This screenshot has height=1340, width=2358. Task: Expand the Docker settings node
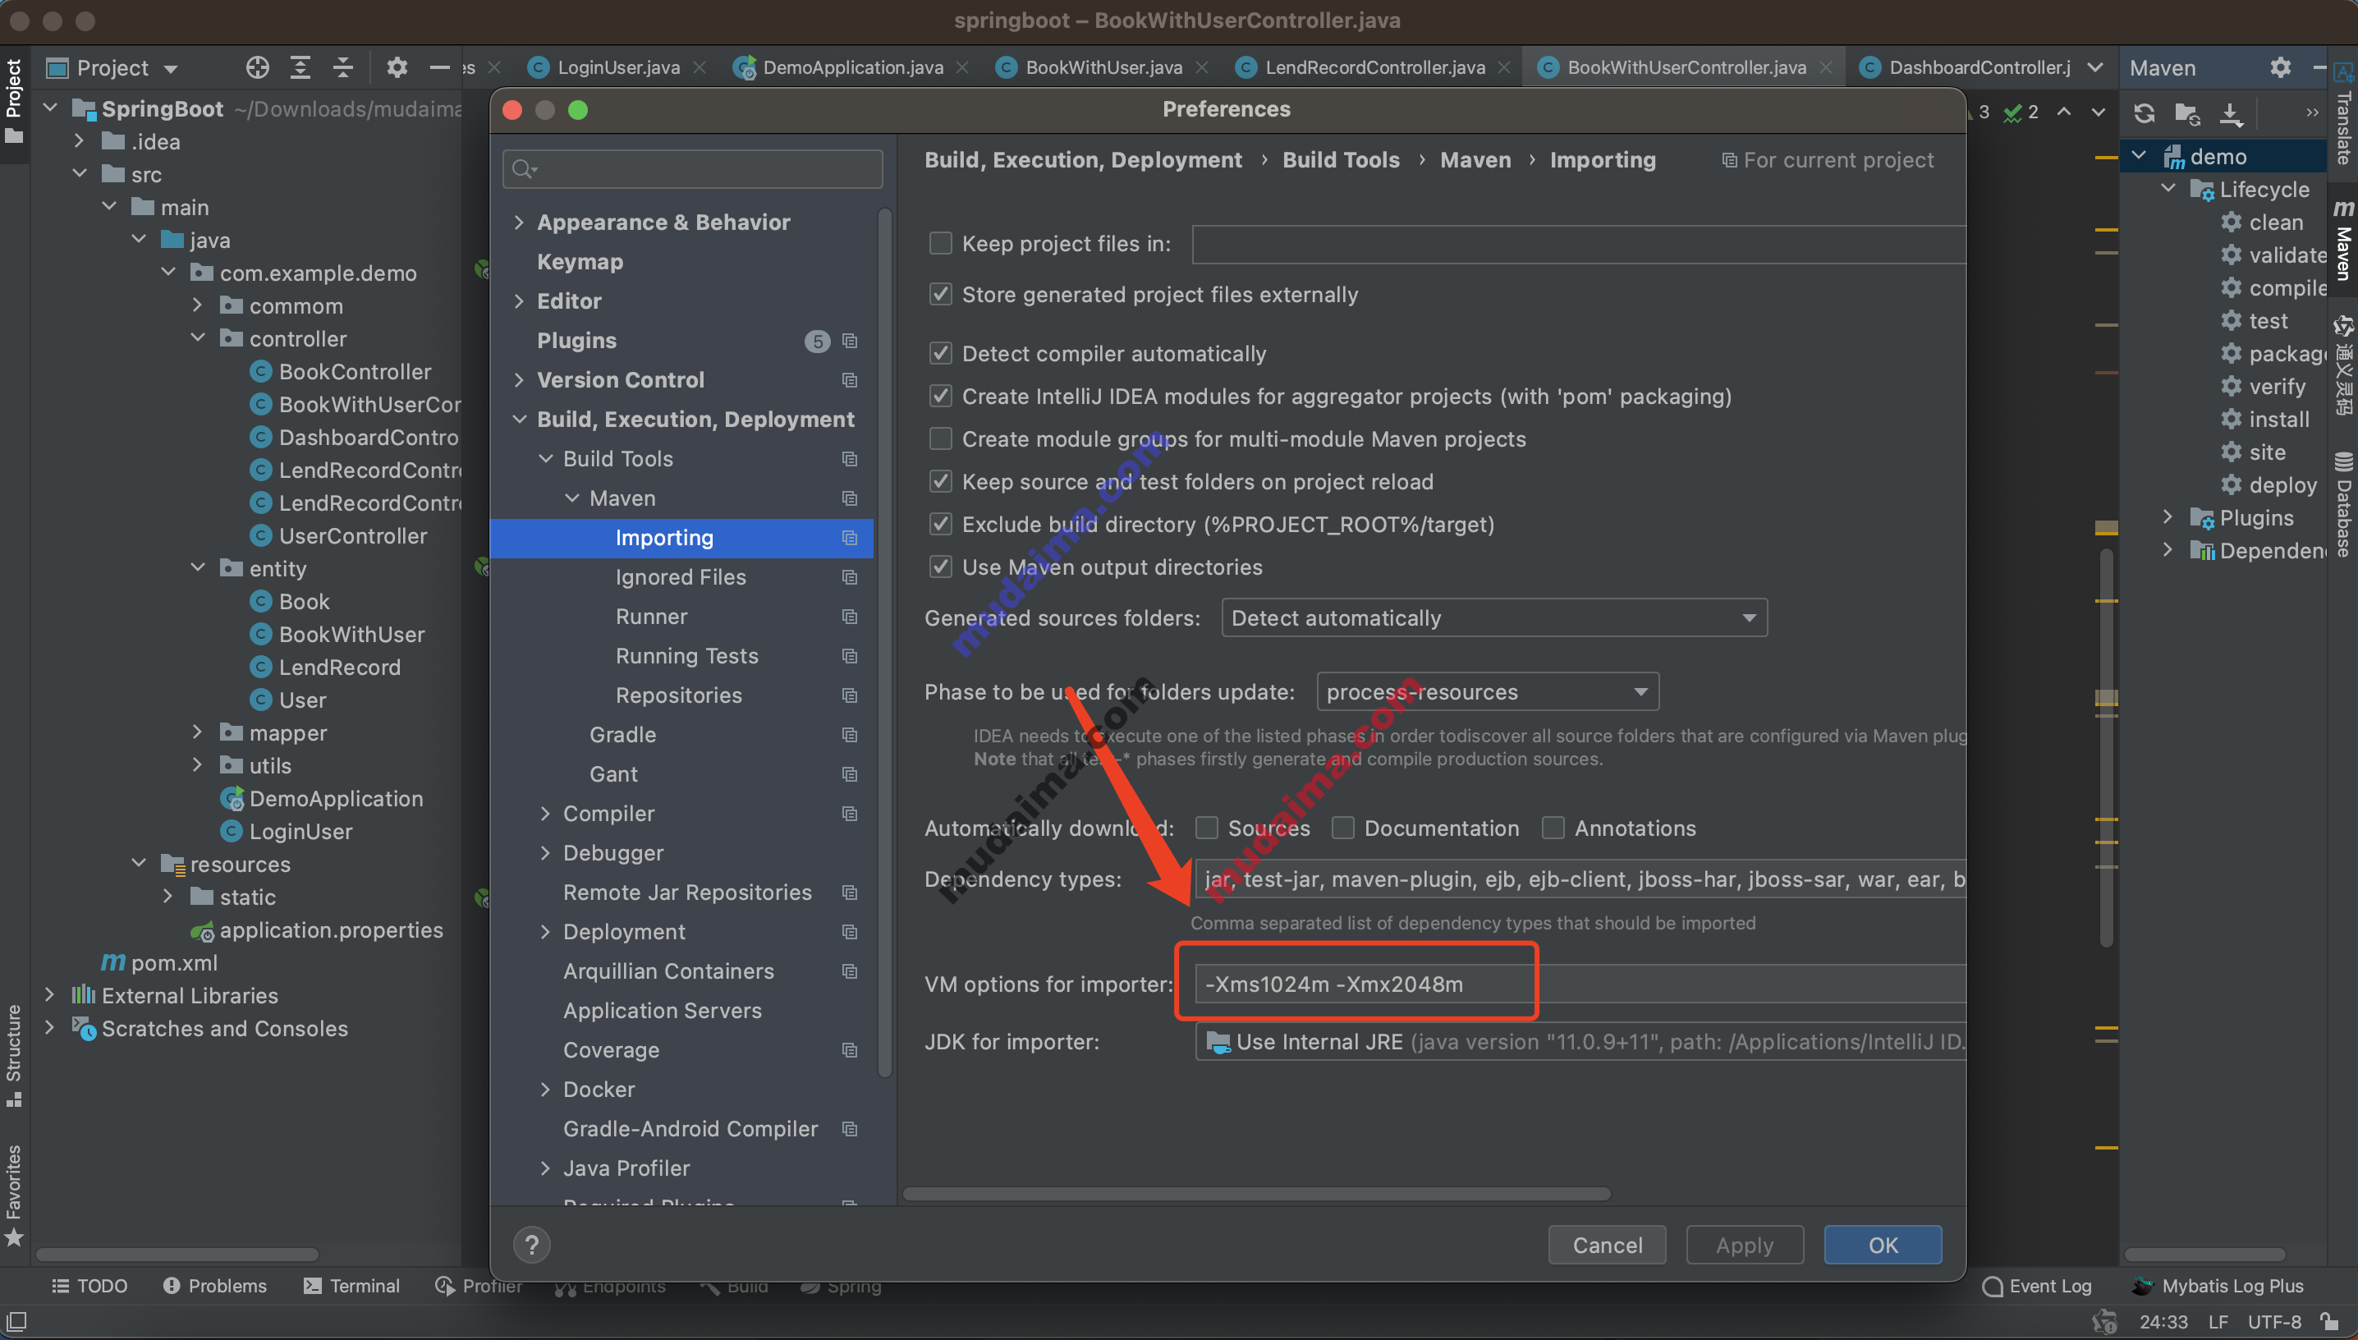tap(544, 1089)
